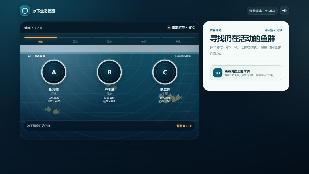Image resolution: width=309 pixels, height=174 pixels.
Task: Click the fish pair under 旧河槽
Action: pyautogui.click(x=52, y=110)
